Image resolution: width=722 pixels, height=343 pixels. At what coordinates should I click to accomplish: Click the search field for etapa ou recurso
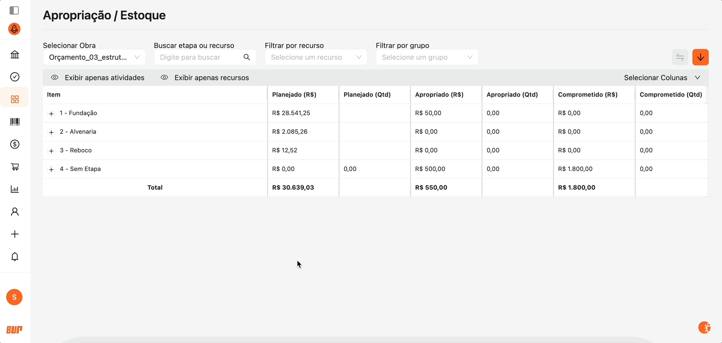[199, 57]
